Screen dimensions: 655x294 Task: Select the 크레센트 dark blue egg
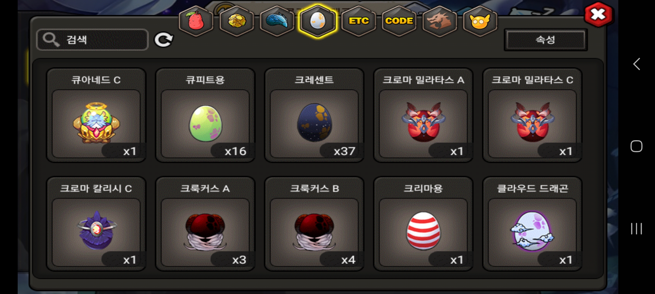(x=314, y=115)
